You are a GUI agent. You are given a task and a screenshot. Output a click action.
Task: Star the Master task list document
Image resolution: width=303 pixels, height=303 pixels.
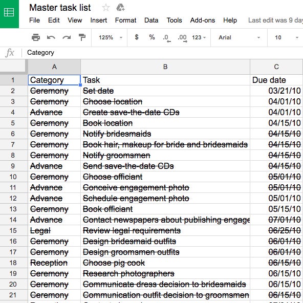pyautogui.click(x=106, y=8)
